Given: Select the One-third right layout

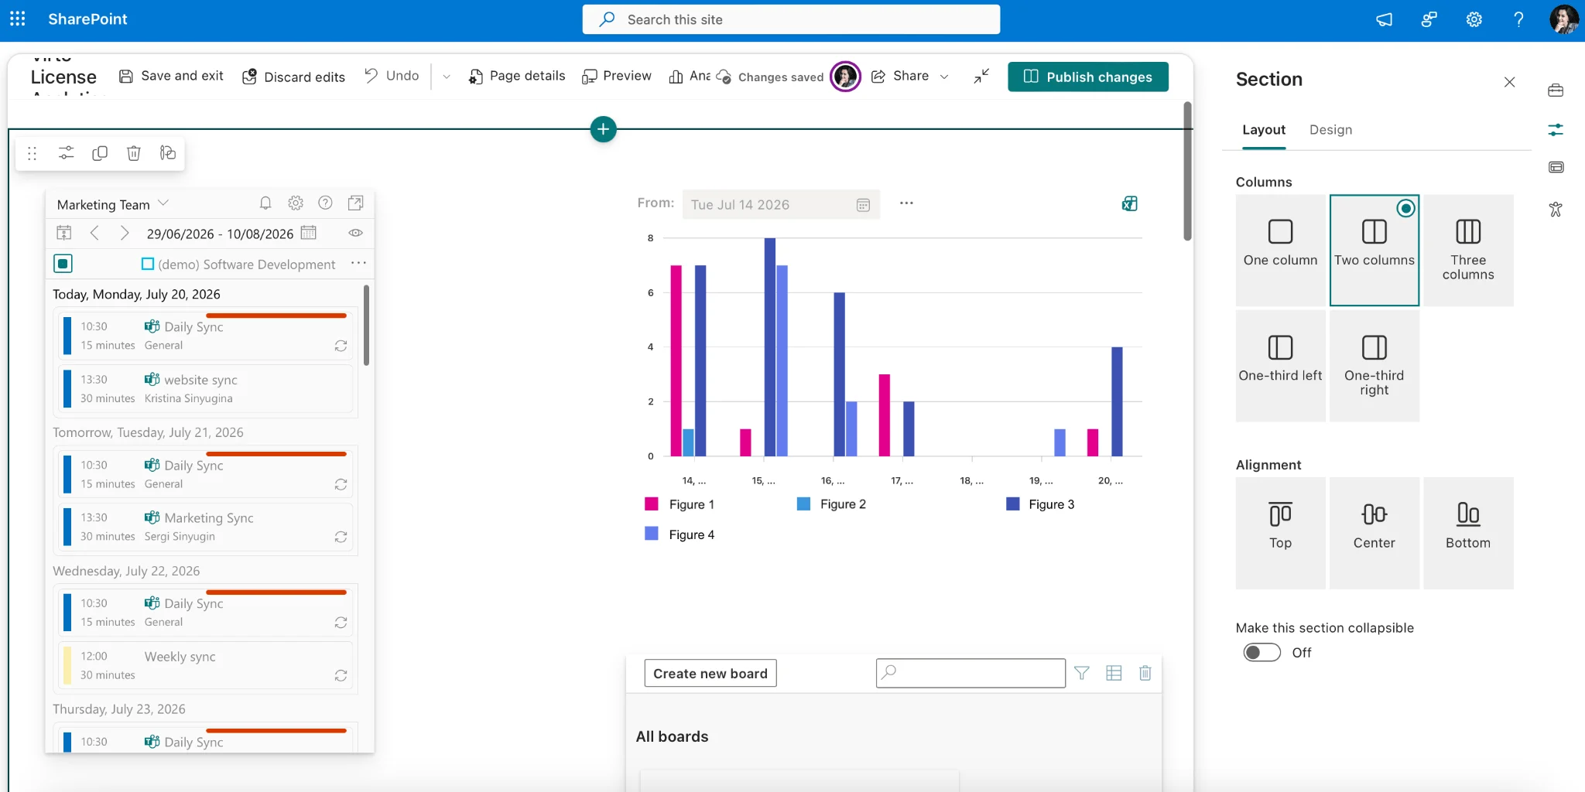Looking at the screenshot, I should point(1374,365).
